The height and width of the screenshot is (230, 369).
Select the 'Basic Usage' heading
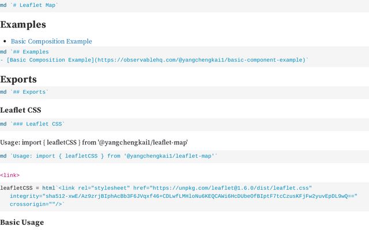(x=22, y=223)
